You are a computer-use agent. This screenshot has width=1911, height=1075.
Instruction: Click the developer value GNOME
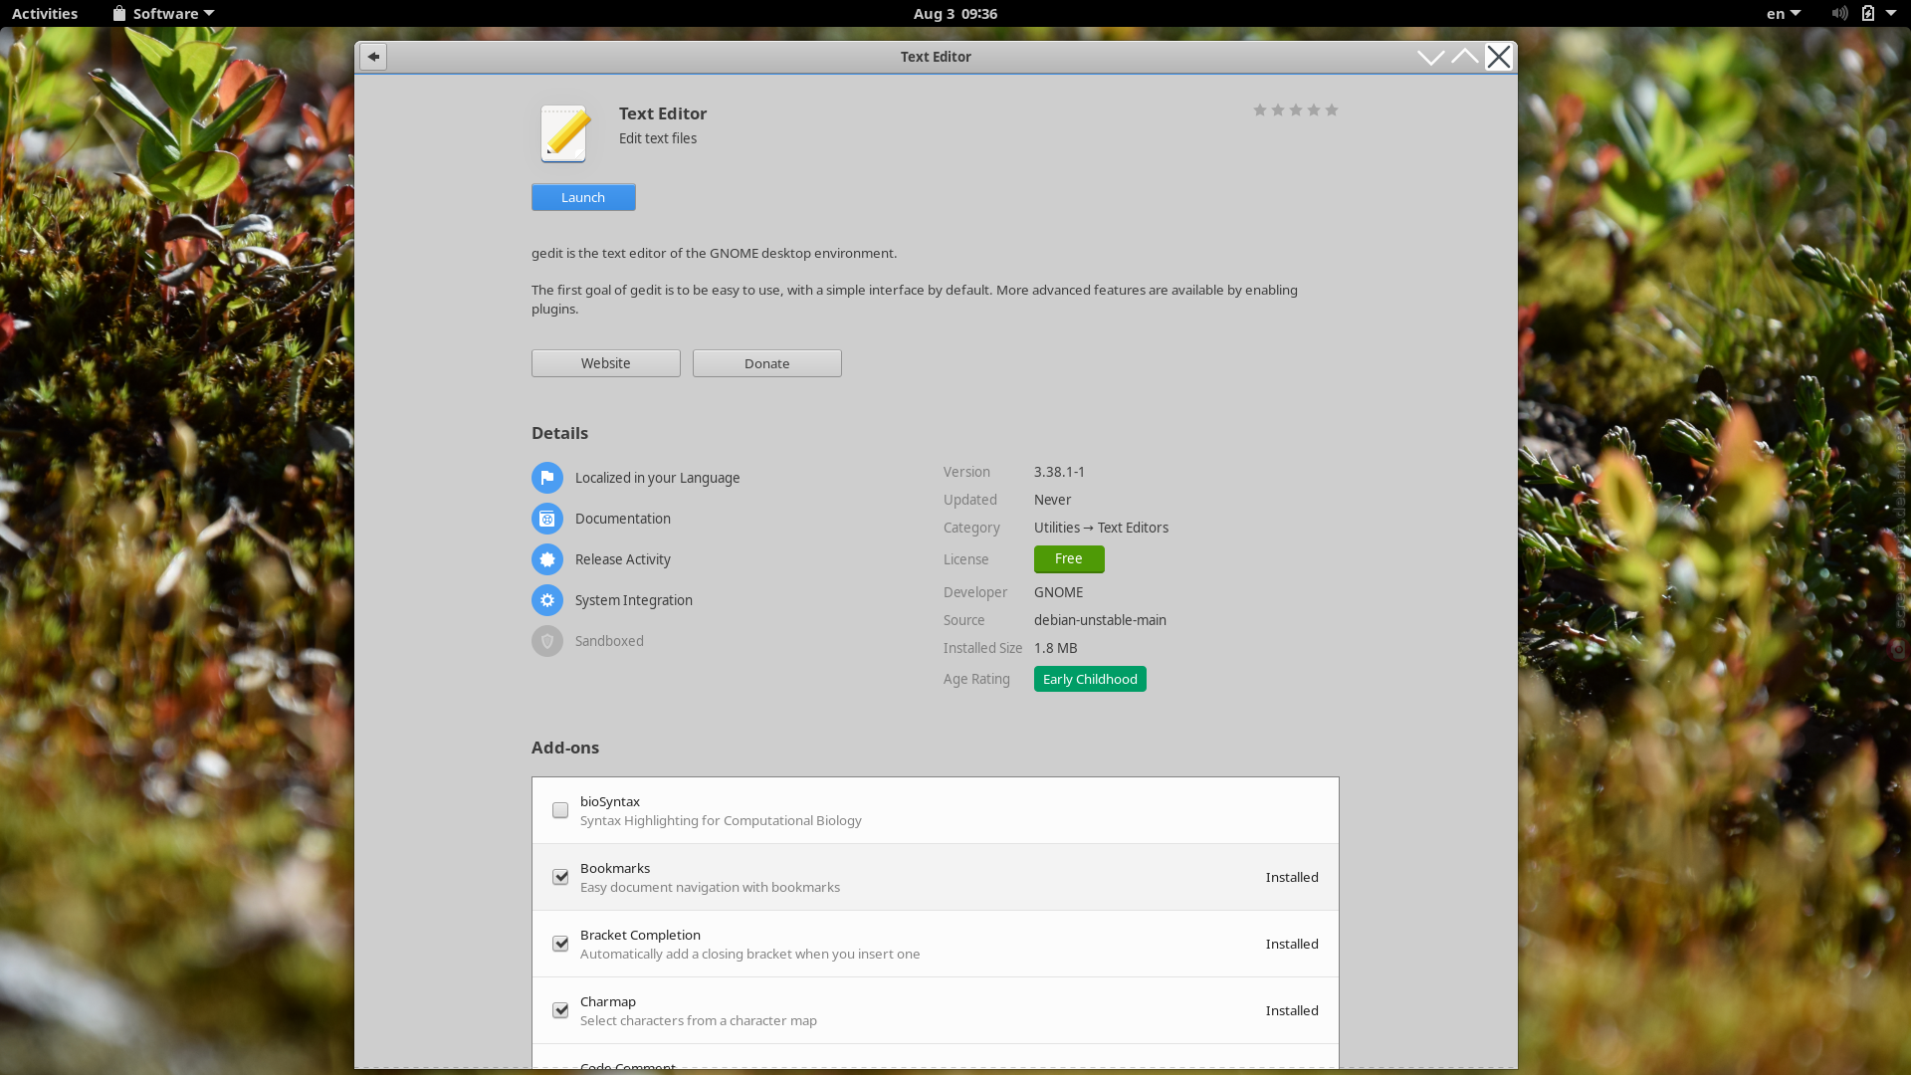click(x=1058, y=592)
